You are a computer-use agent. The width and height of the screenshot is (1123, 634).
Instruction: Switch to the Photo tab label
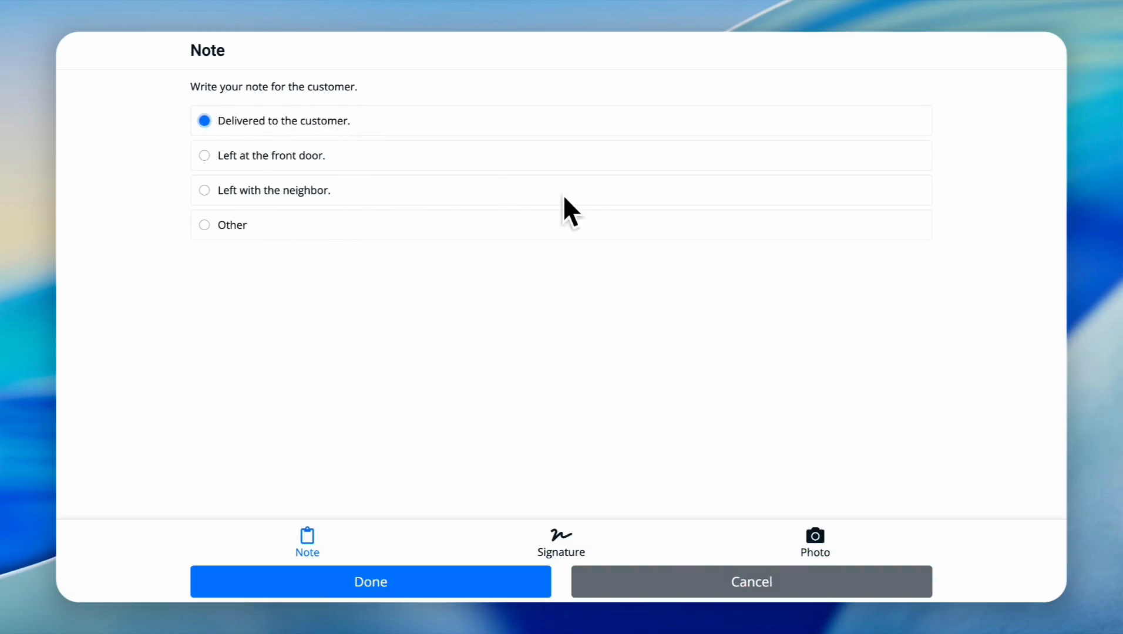coord(815,552)
